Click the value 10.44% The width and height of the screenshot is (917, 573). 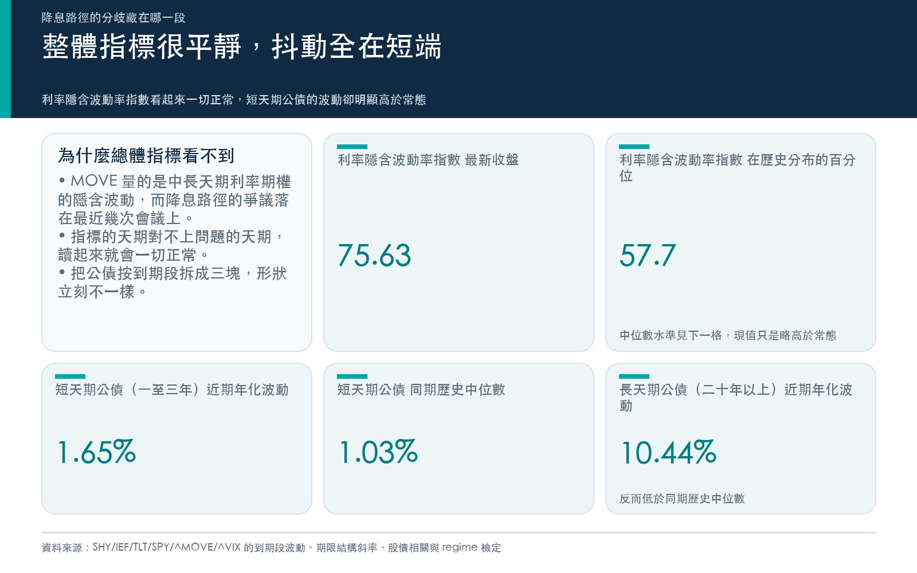click(x=669, y=452)
